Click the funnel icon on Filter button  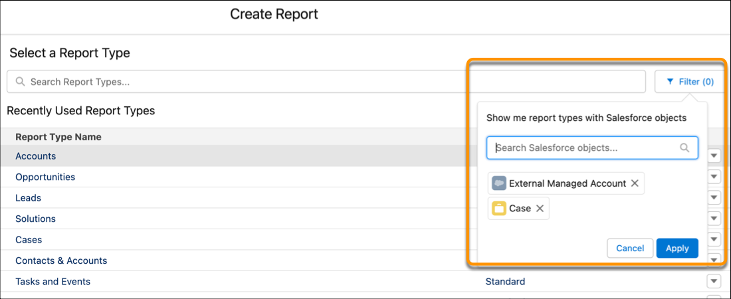click(669, 82)
